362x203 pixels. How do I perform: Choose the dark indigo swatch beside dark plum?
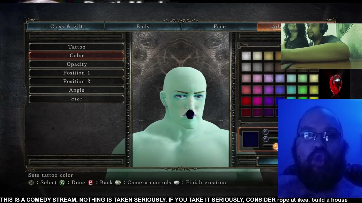[269, 112]
